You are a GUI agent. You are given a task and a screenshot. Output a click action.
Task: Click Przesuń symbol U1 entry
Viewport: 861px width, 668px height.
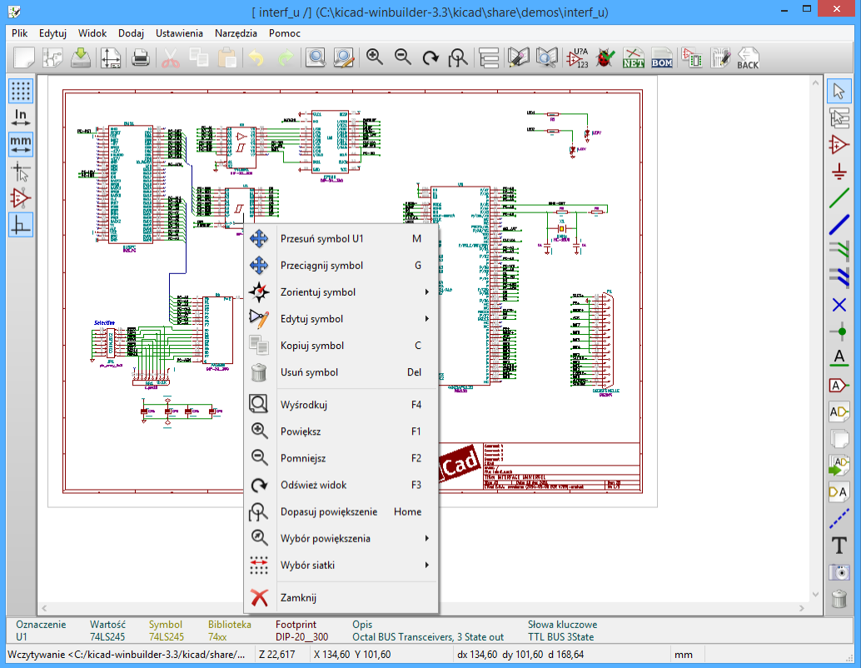(321, 239)
